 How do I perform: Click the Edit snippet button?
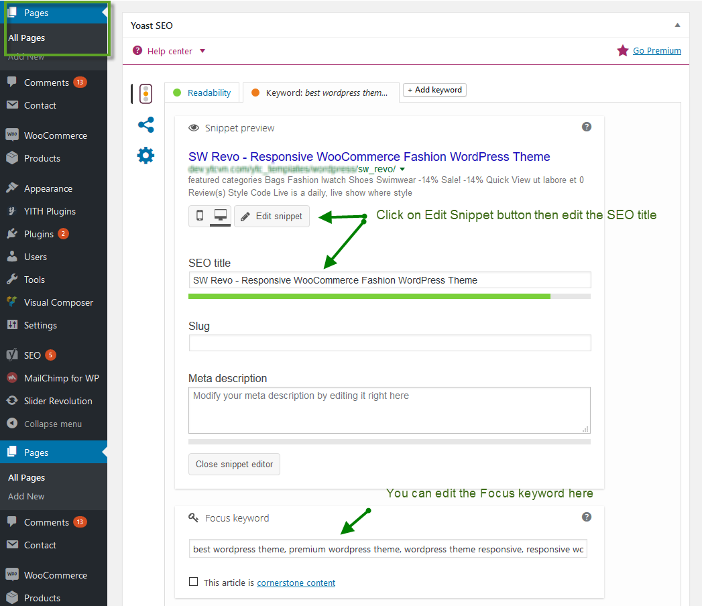click(x=272, y=216)
